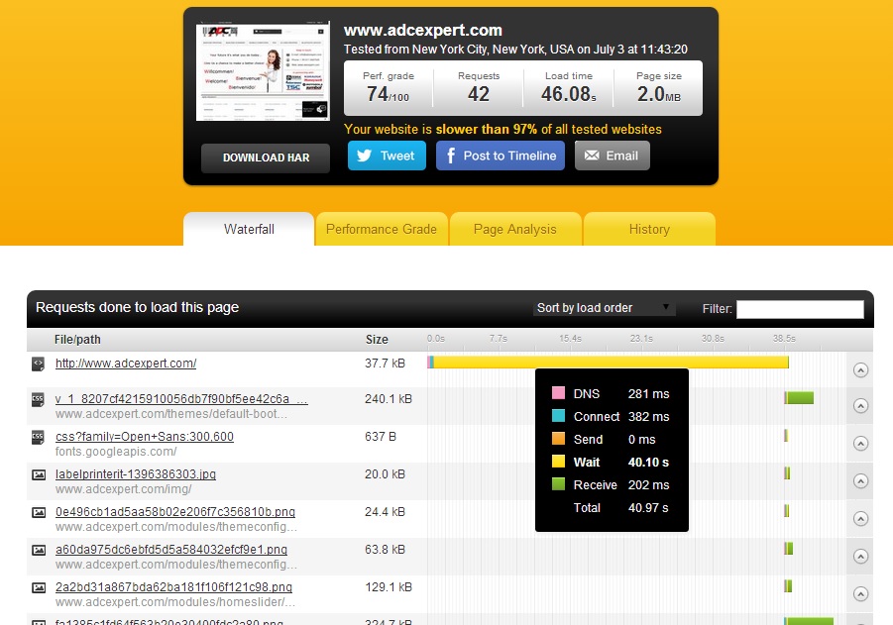
Task: Switch to the Waterfall tab
Action: pos(249,229)
